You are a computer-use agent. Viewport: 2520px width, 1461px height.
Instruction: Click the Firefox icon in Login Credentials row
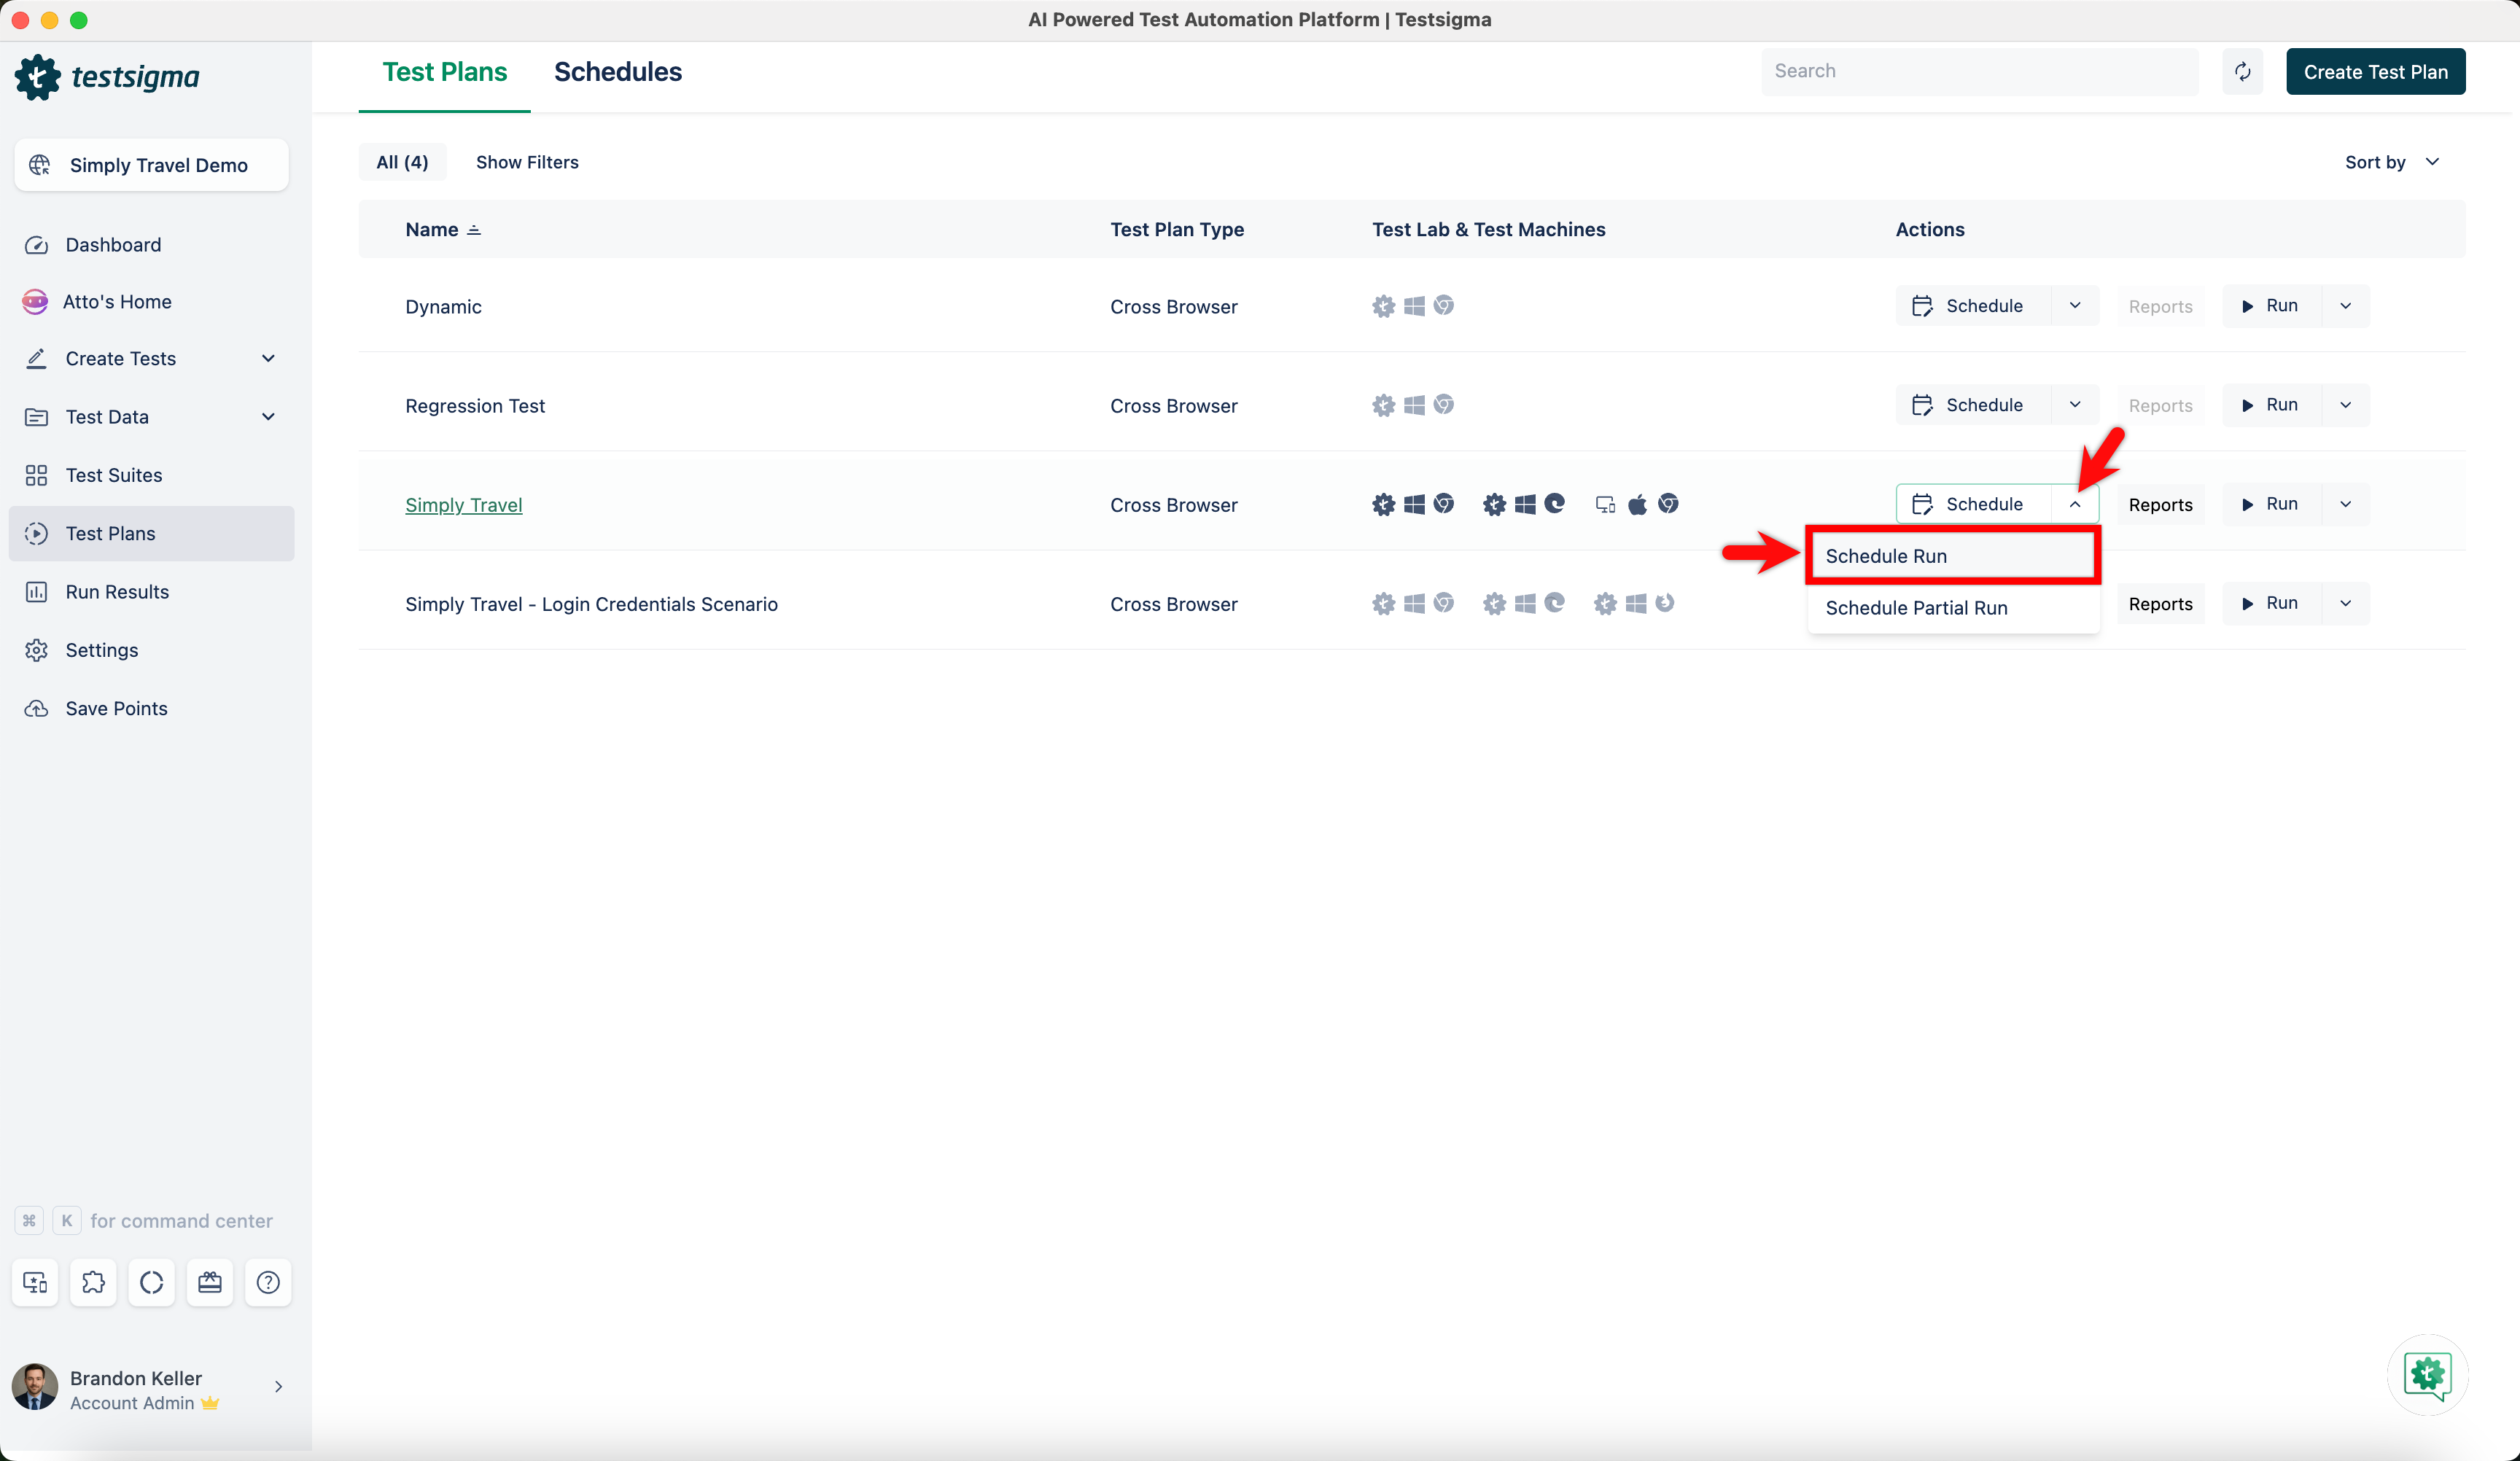pos(1665,603)
